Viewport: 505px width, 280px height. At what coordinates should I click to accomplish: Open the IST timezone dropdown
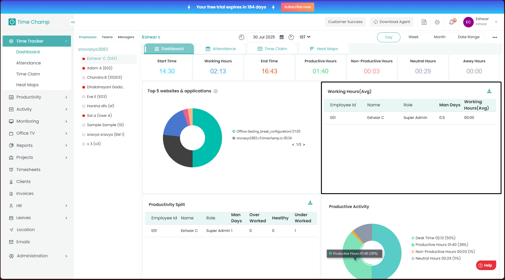click(x=305, y=37)
